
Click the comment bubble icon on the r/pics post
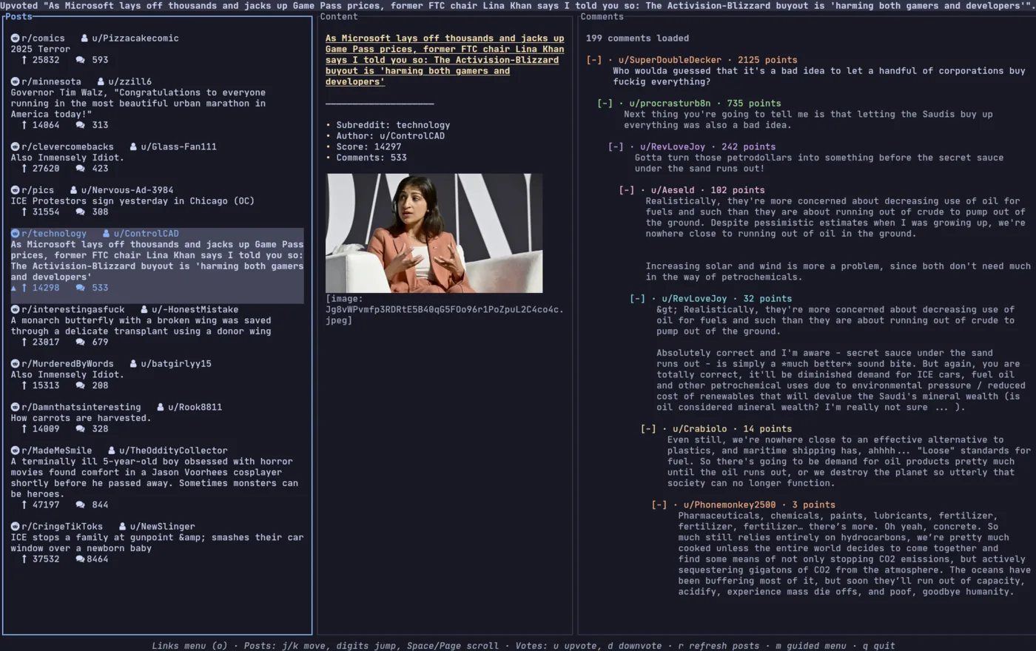tap(81, 212)
